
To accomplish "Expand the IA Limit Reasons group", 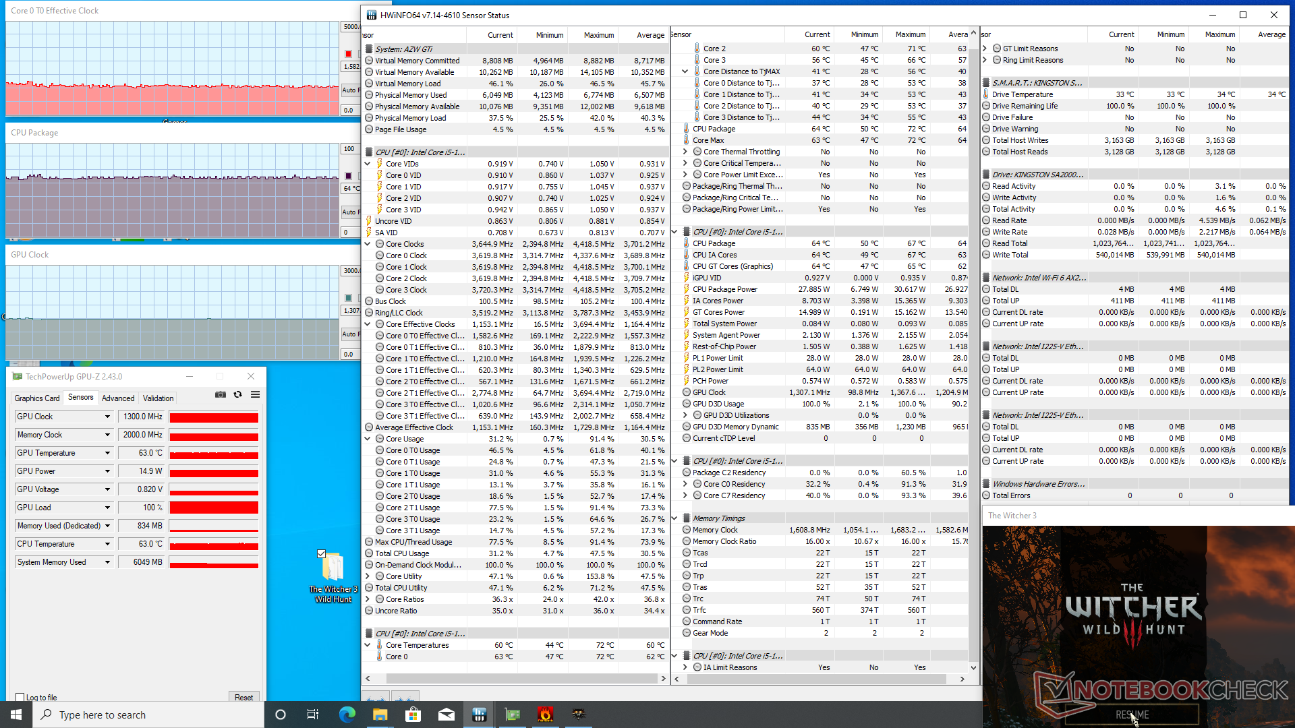I will click(x=685, y=667).
